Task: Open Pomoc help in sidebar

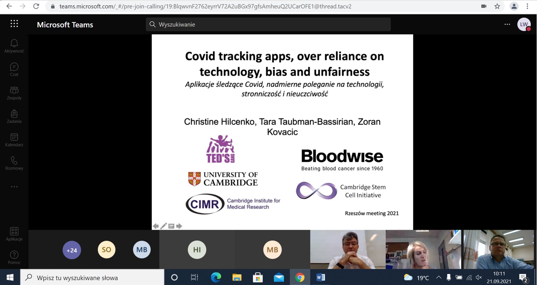Action: [14, 257]
